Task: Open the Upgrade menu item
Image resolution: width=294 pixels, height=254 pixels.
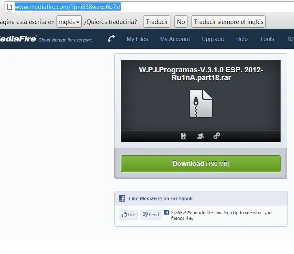Action: click(x=213, y=39)
